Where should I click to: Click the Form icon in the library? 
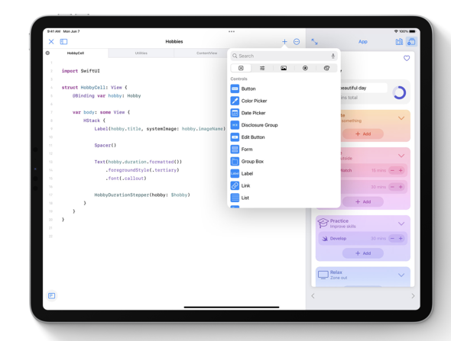(x=235, y=150)
